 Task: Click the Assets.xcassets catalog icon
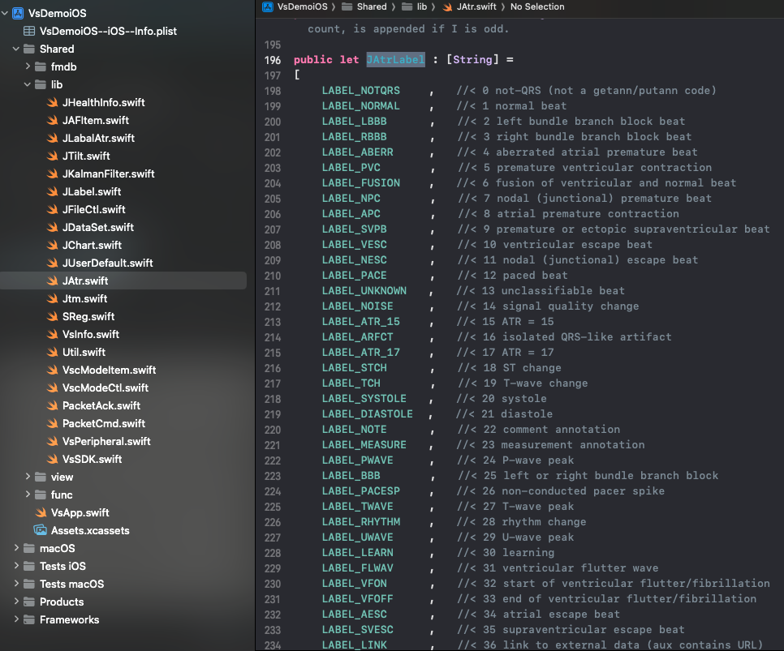[x=40, y=530]
